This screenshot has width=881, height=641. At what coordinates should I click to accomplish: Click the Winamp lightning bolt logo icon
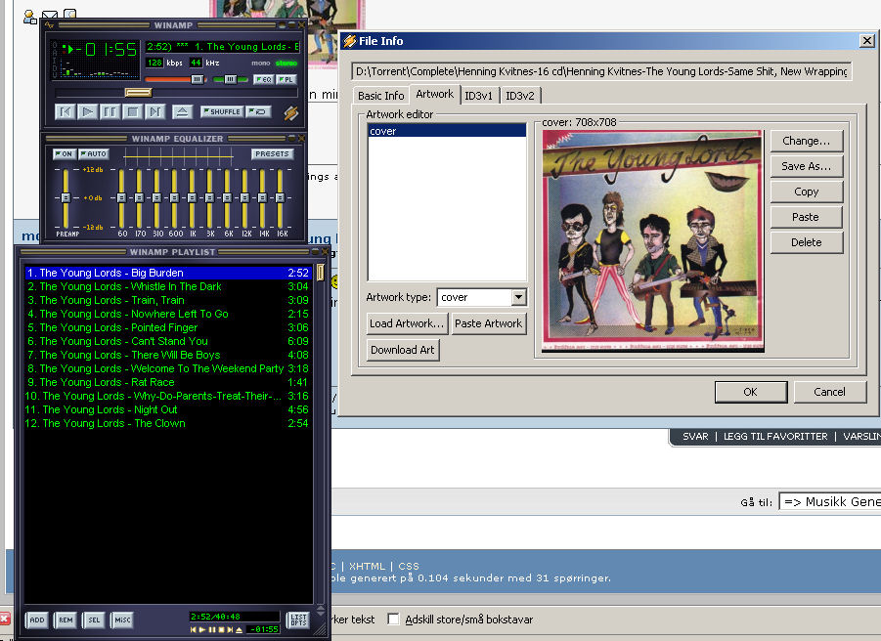click(290, 112)
